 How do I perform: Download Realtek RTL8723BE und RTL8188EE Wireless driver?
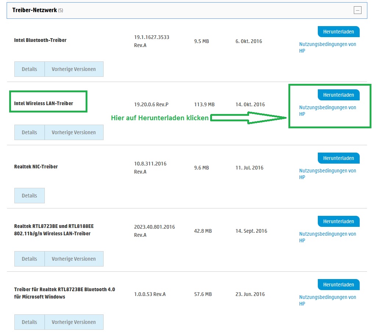tap(338, 221)
